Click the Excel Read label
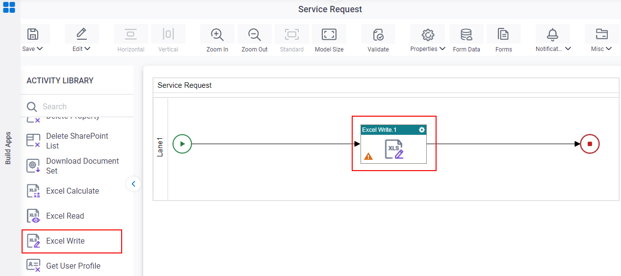The width and height of the screenshot is (621, 276). (x=65, y=216)
